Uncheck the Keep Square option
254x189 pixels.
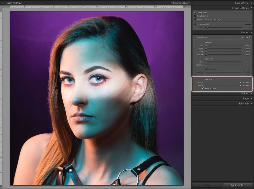(x=203, y=88)
